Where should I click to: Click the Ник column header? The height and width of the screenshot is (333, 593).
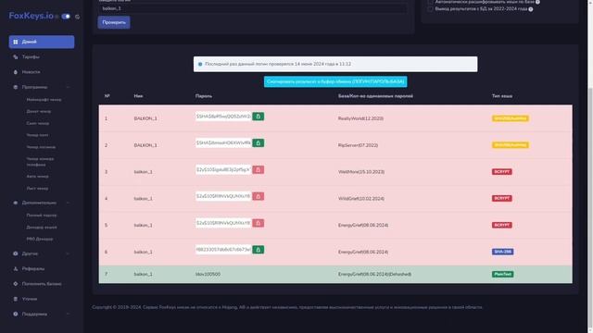coord(138,96)
